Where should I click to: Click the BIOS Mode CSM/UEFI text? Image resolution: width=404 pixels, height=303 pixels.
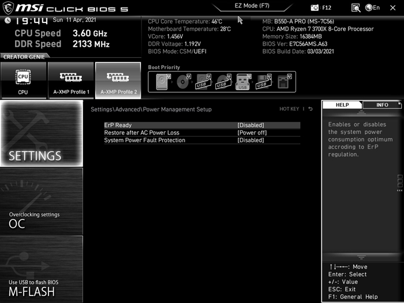[x=177, y=51]
